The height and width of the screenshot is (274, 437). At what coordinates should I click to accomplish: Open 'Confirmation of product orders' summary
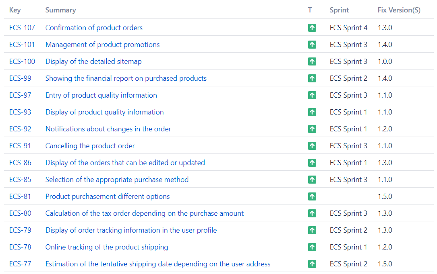coord(94,28)
